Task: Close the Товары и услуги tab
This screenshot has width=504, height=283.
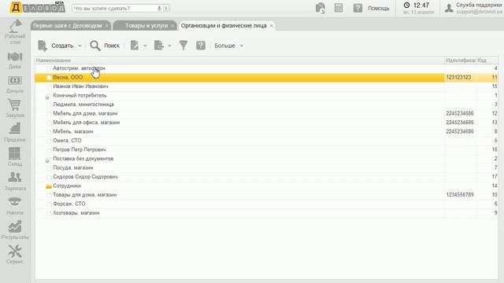Action: pos(172,26)
